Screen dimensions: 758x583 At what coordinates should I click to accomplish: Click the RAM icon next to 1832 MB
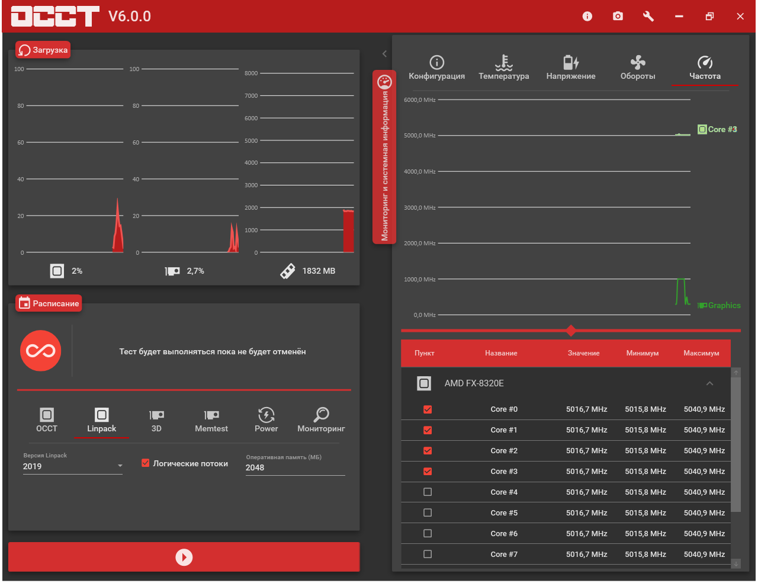288,271
